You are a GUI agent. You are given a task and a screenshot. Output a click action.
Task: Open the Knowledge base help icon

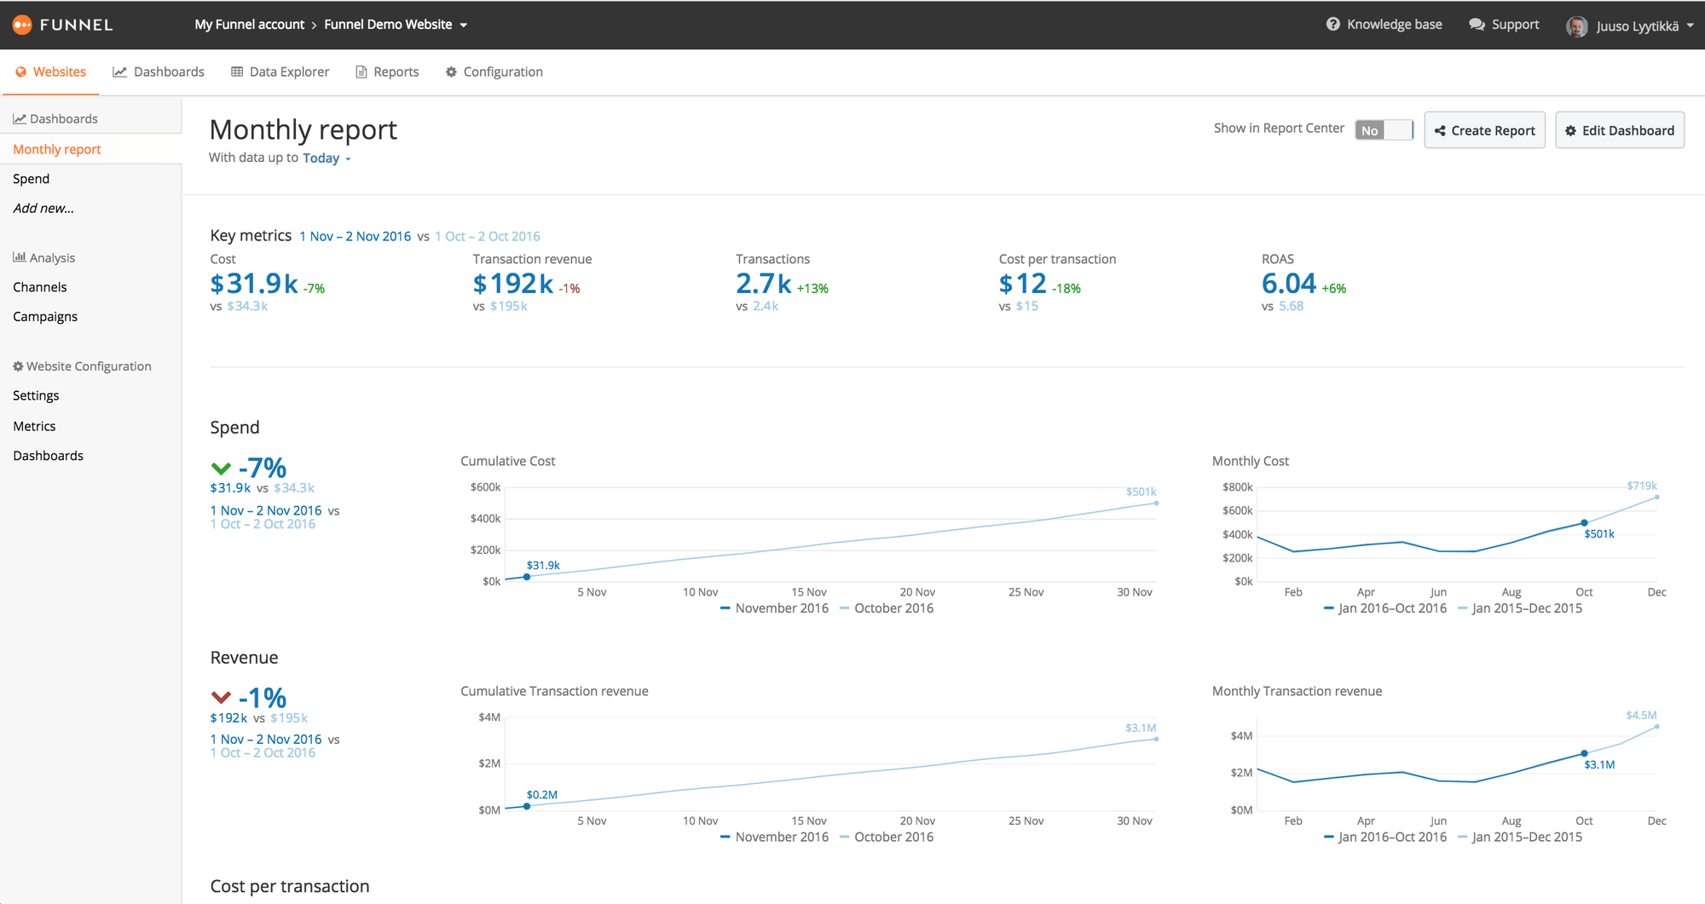(x=1332, y=24)
